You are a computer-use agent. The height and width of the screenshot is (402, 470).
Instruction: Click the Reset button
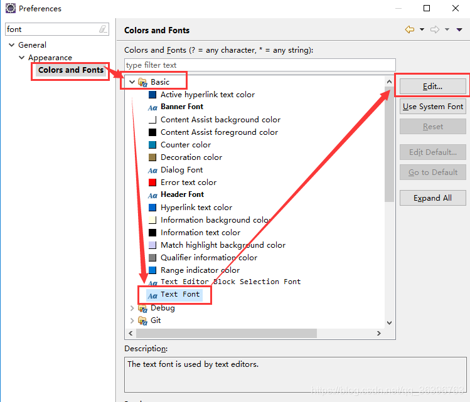[x=432, y=127]
